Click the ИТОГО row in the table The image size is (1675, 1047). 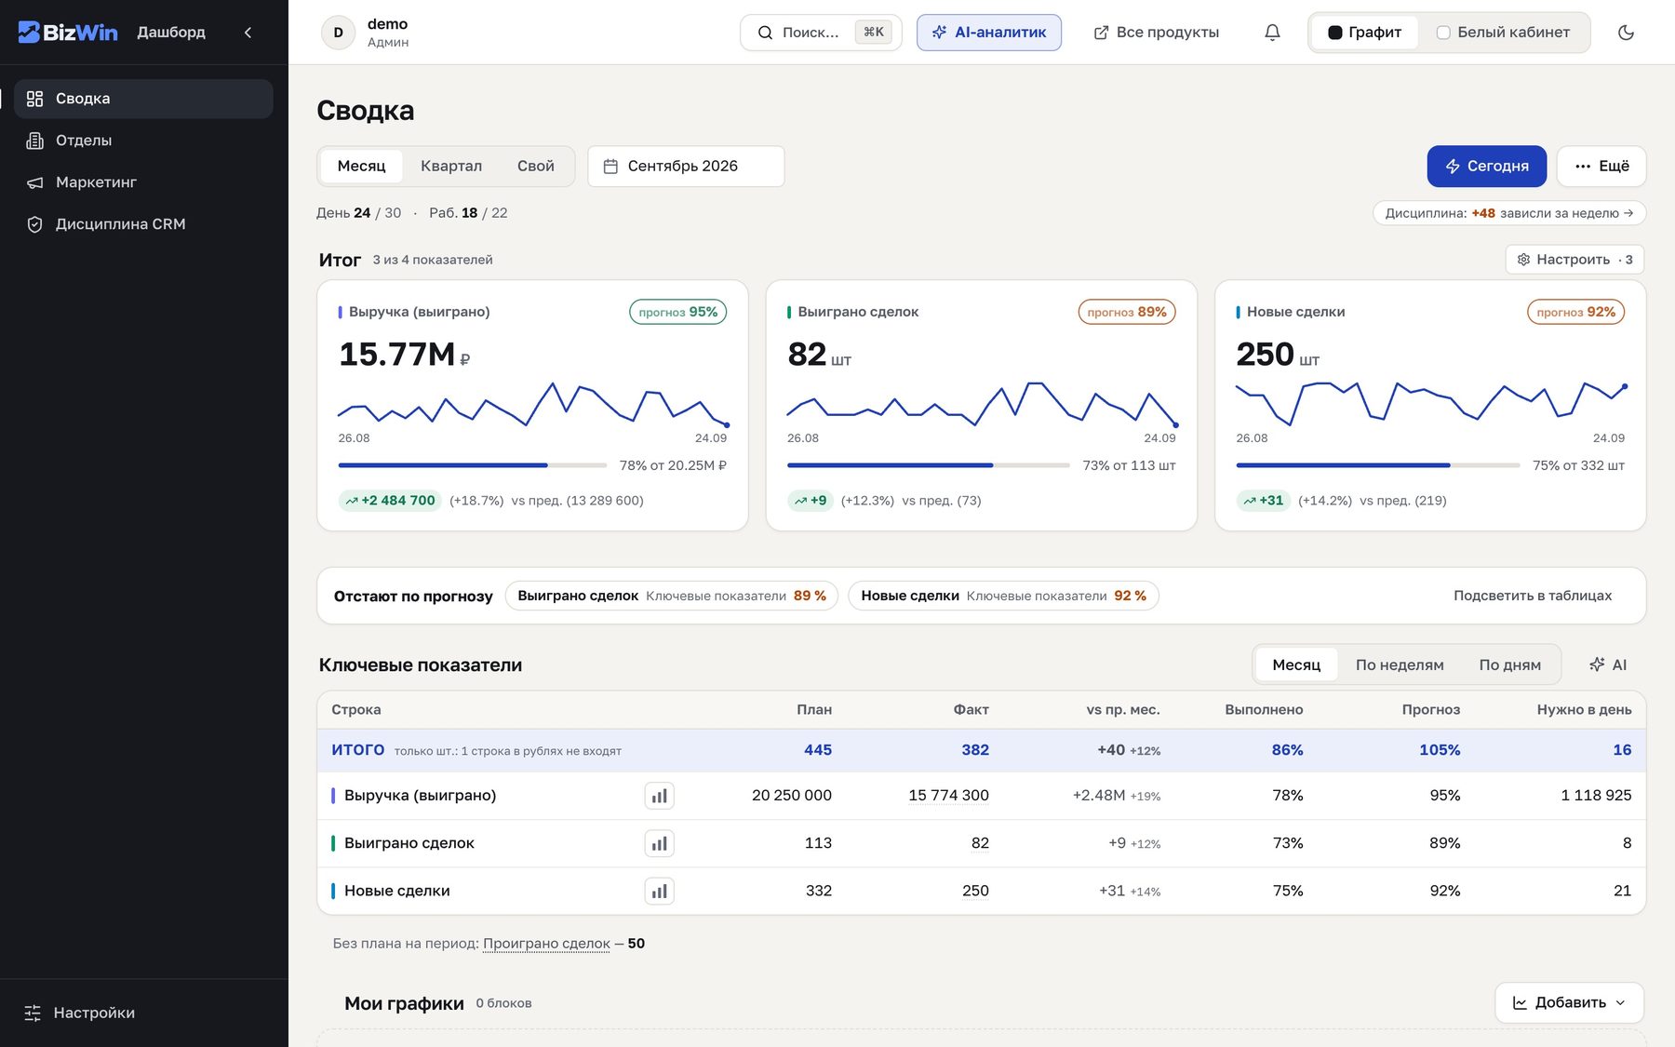tap(982, 750)
